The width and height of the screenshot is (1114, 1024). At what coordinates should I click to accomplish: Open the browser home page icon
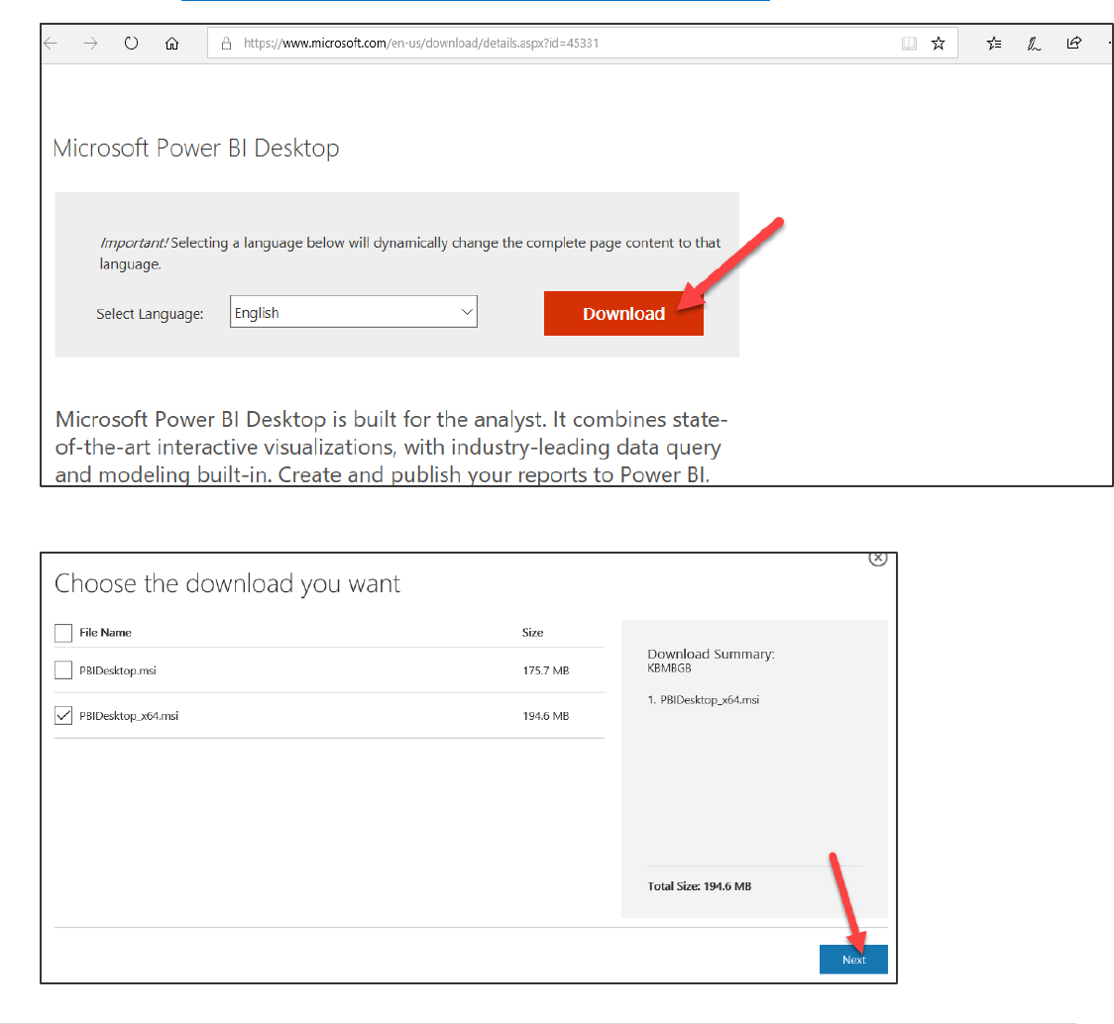coord(171,44)
